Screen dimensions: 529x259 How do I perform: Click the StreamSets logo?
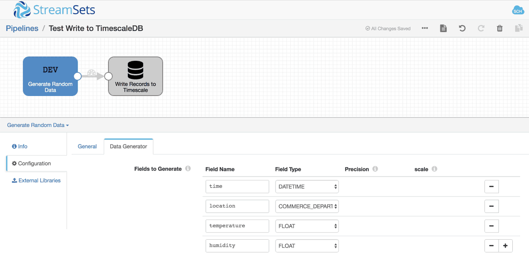pos(54,10)
